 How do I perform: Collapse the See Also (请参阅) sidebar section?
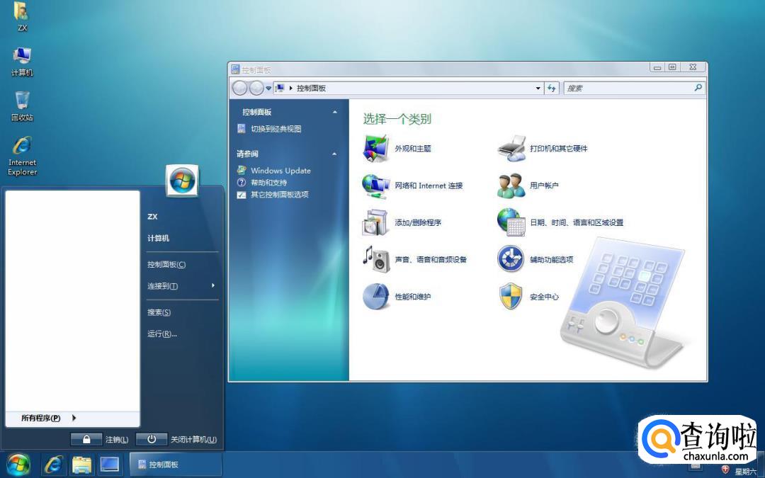[x=334, y=154]
